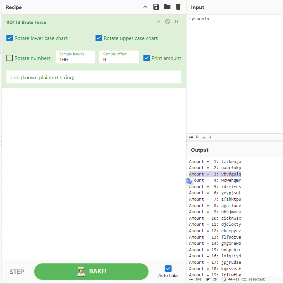Image resolution: width=283 pixels, height=284 pixels.
Task: Select output line 'Amount = 15: hnhpsbxc'
Action: (215, 250)
